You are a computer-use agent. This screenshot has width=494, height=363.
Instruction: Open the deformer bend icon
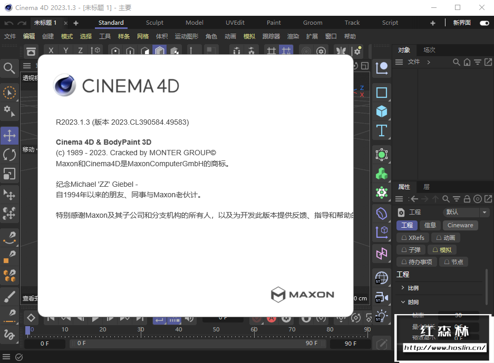382,214
